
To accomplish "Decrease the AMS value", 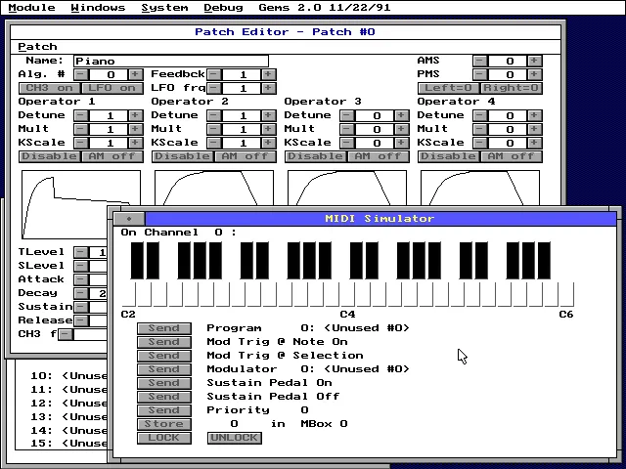I will 480,61.
